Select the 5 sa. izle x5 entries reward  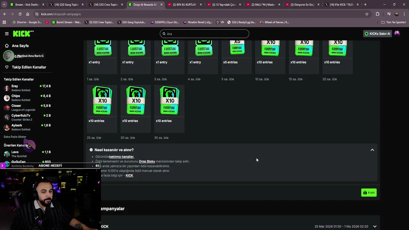coord(237,57)
